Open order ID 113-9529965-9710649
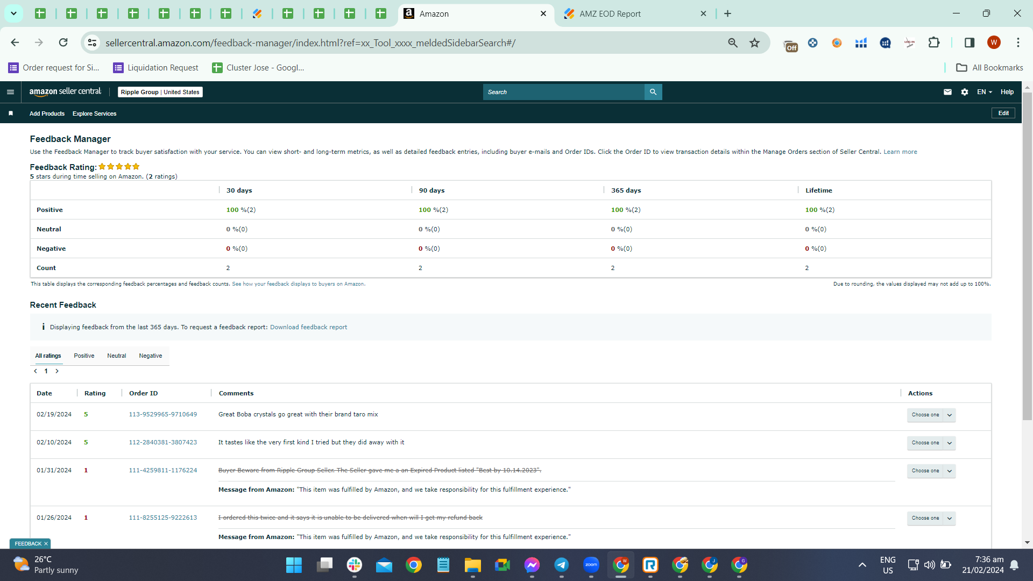This screenshot has height=581, width=1033. point(163,414)
